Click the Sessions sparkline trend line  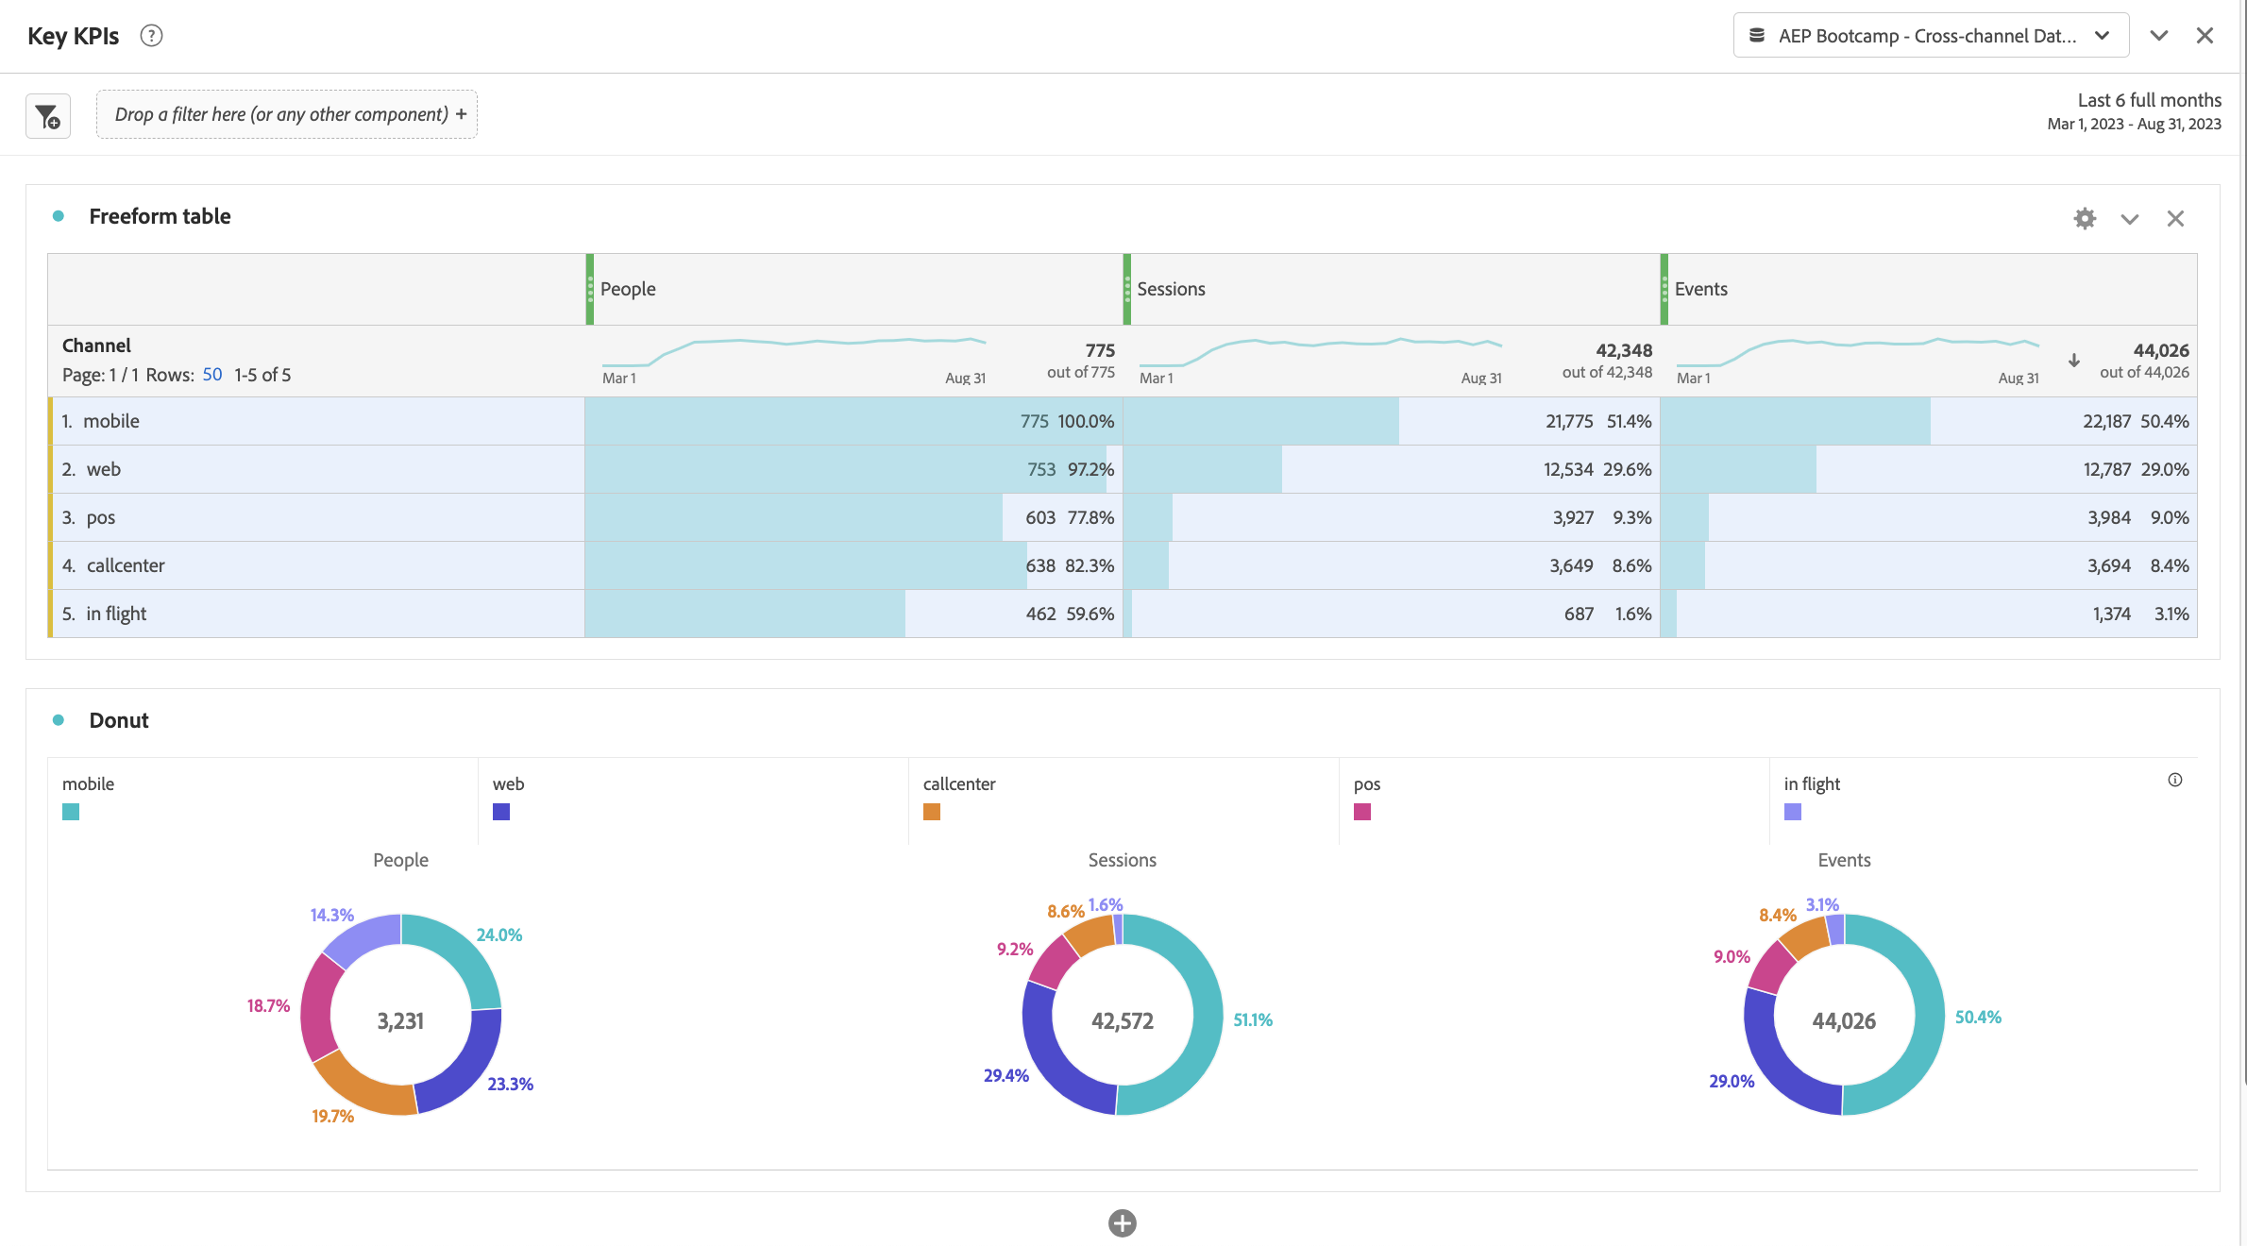tap(1321, 350)
